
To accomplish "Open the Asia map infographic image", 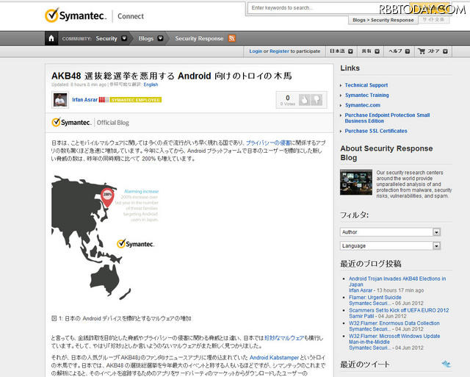I will pos(105,237).
